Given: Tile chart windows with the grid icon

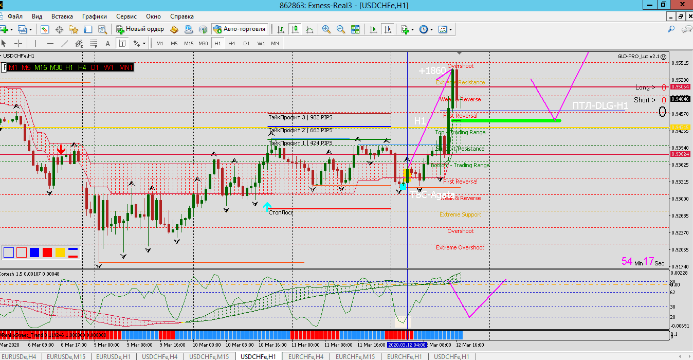Looking at the screenshot, I should click(x=355, y=29).
